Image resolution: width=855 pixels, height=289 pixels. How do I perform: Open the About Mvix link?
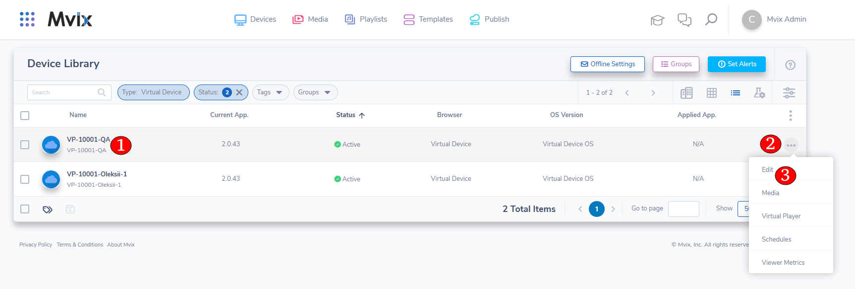point(121,245)
